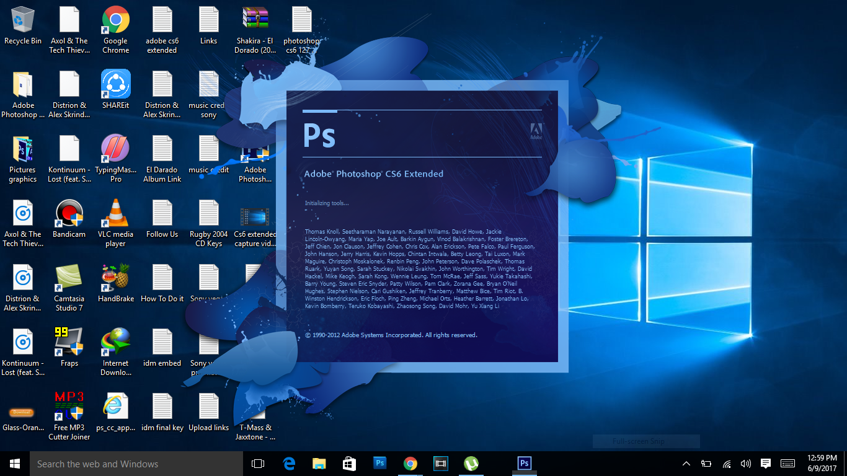Open the Windows Start menu
Screen dimensions: 847x476
15,464
